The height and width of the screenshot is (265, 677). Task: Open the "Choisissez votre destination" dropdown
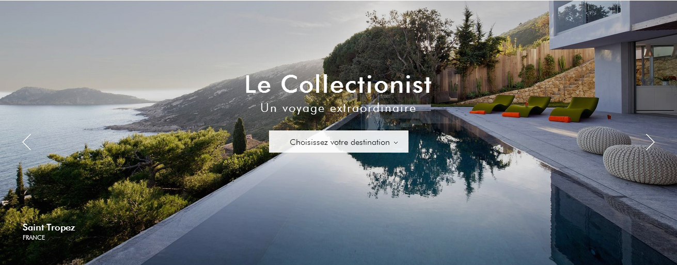[339, 142]
